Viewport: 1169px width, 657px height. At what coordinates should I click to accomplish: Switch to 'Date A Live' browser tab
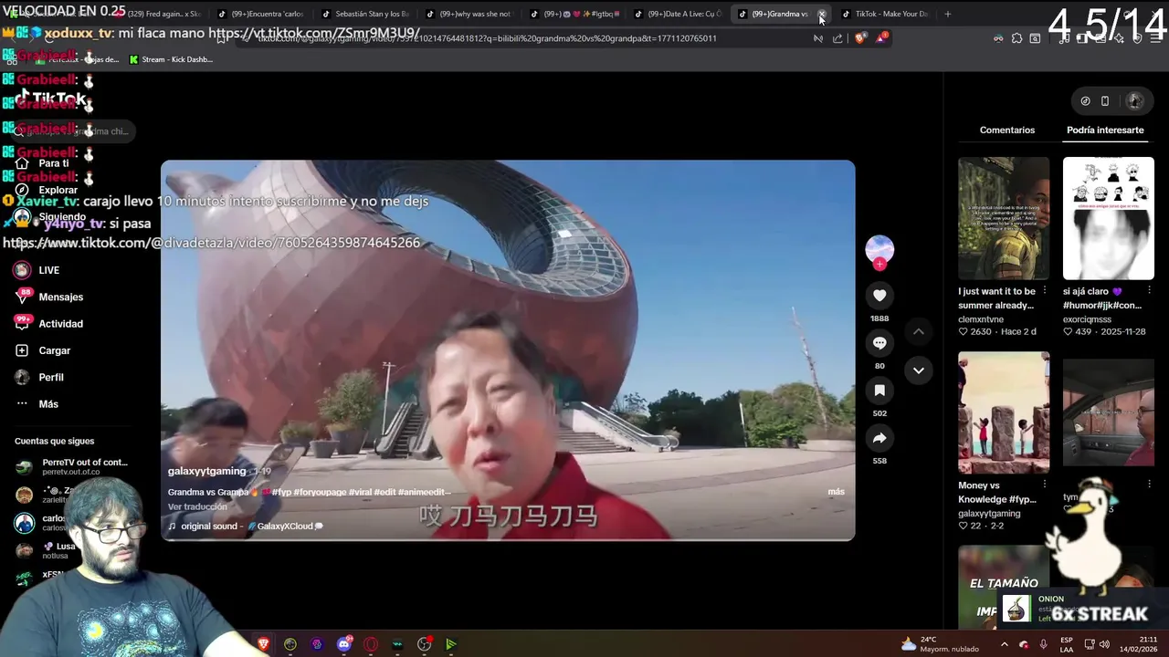679,14
